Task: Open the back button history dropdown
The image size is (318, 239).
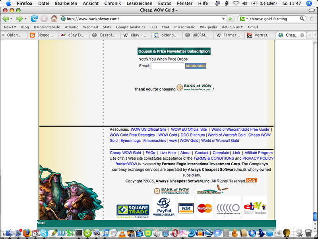Action: [12, 19]
